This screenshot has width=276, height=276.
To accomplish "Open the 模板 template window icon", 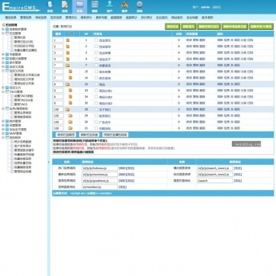I will tap(95, 6).
